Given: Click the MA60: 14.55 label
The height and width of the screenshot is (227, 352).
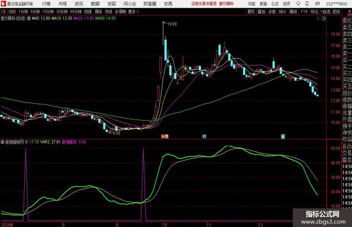Looking at the screenshot, I should pyautogui.click(x=105, y=18).
